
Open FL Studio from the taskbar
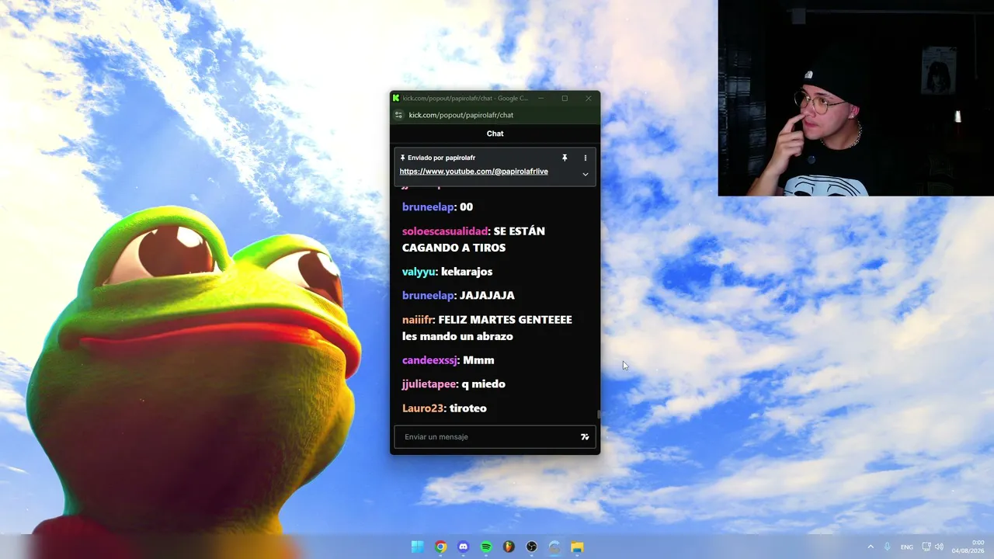(509, 547)
